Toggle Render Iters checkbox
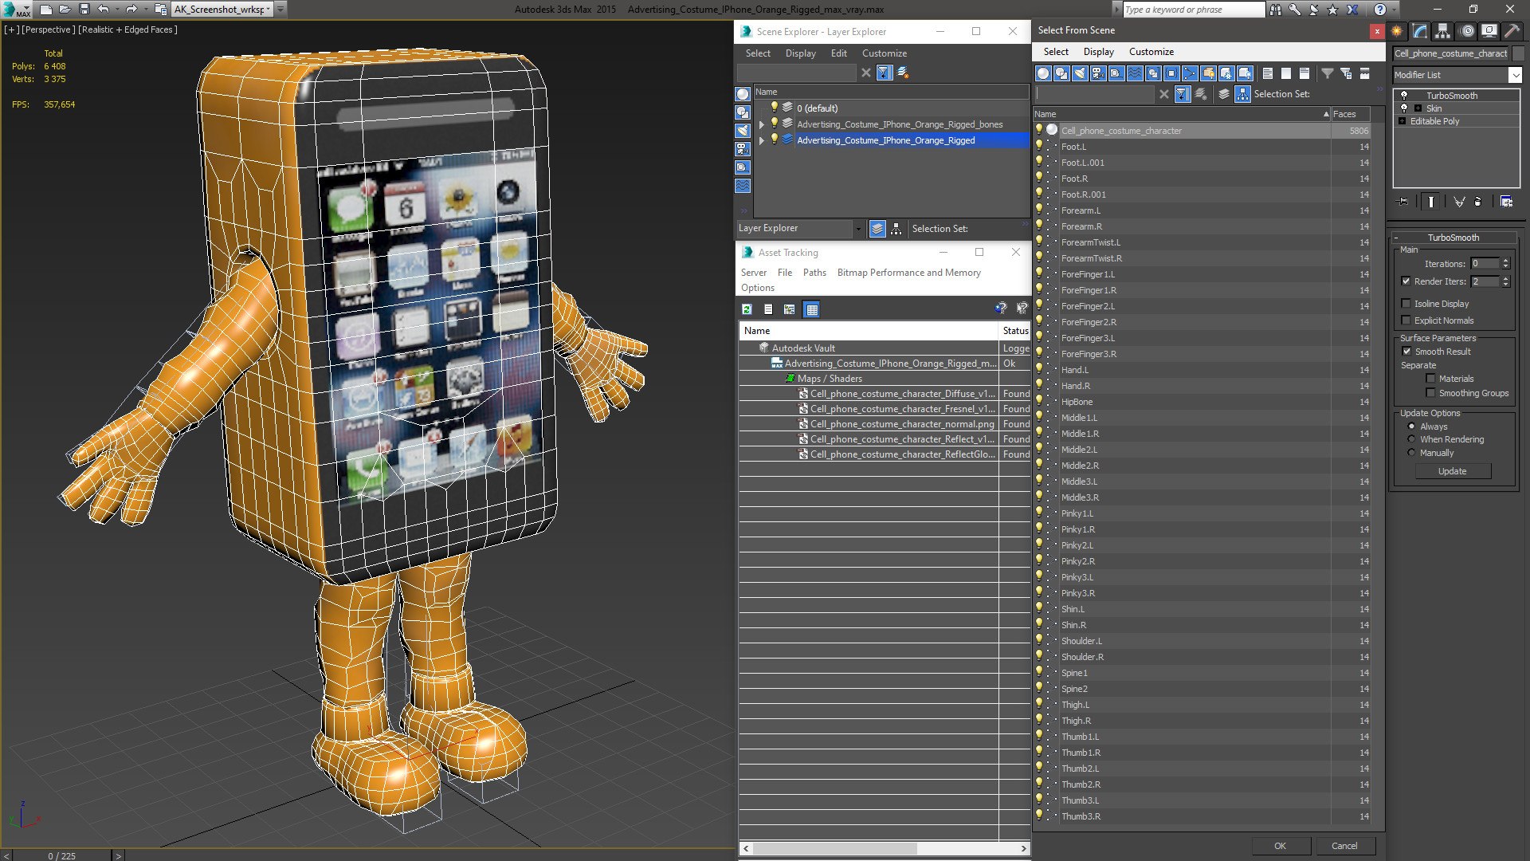Image resolution: width=1530 pixels, height=861 pixels. click(x=1406, y=281)
